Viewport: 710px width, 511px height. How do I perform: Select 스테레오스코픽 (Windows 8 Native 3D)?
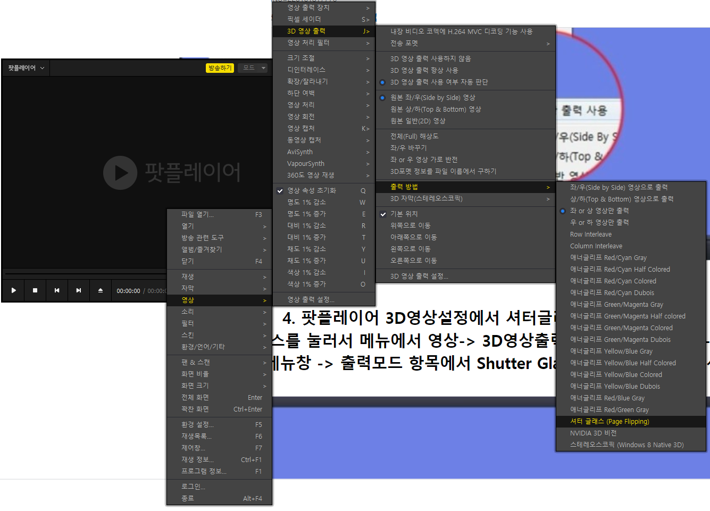coord(631,445)
